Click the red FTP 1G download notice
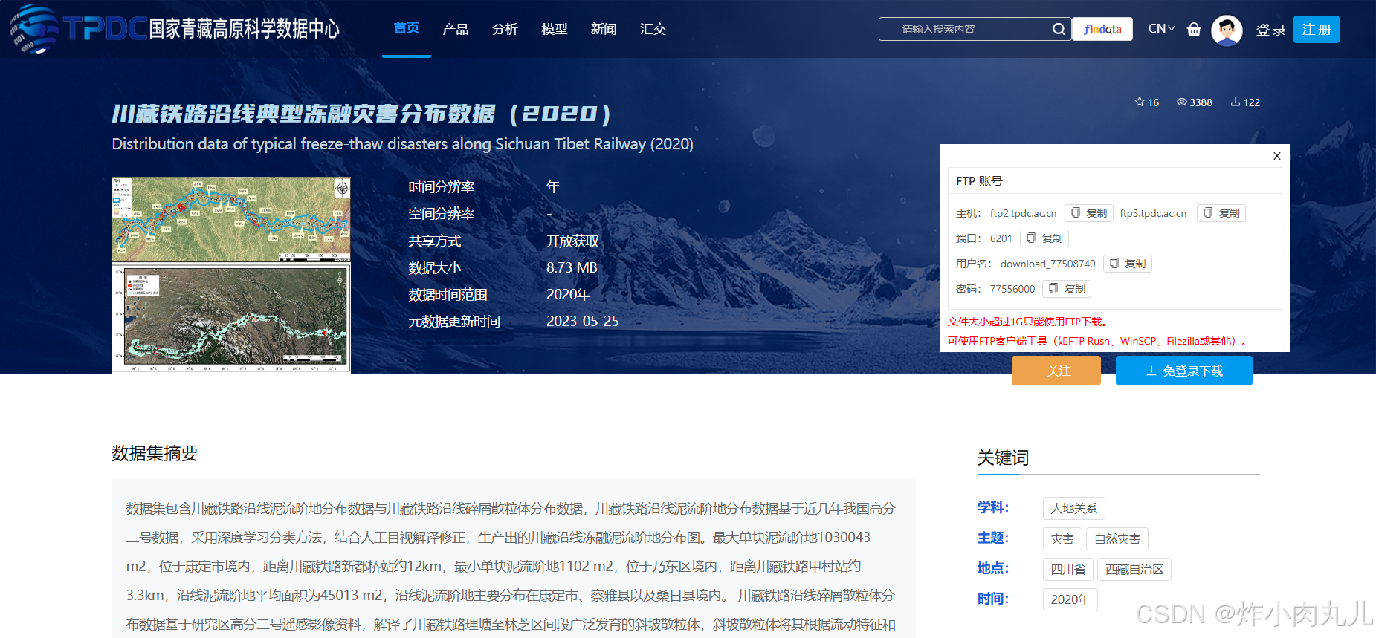 coord(1030,322)
